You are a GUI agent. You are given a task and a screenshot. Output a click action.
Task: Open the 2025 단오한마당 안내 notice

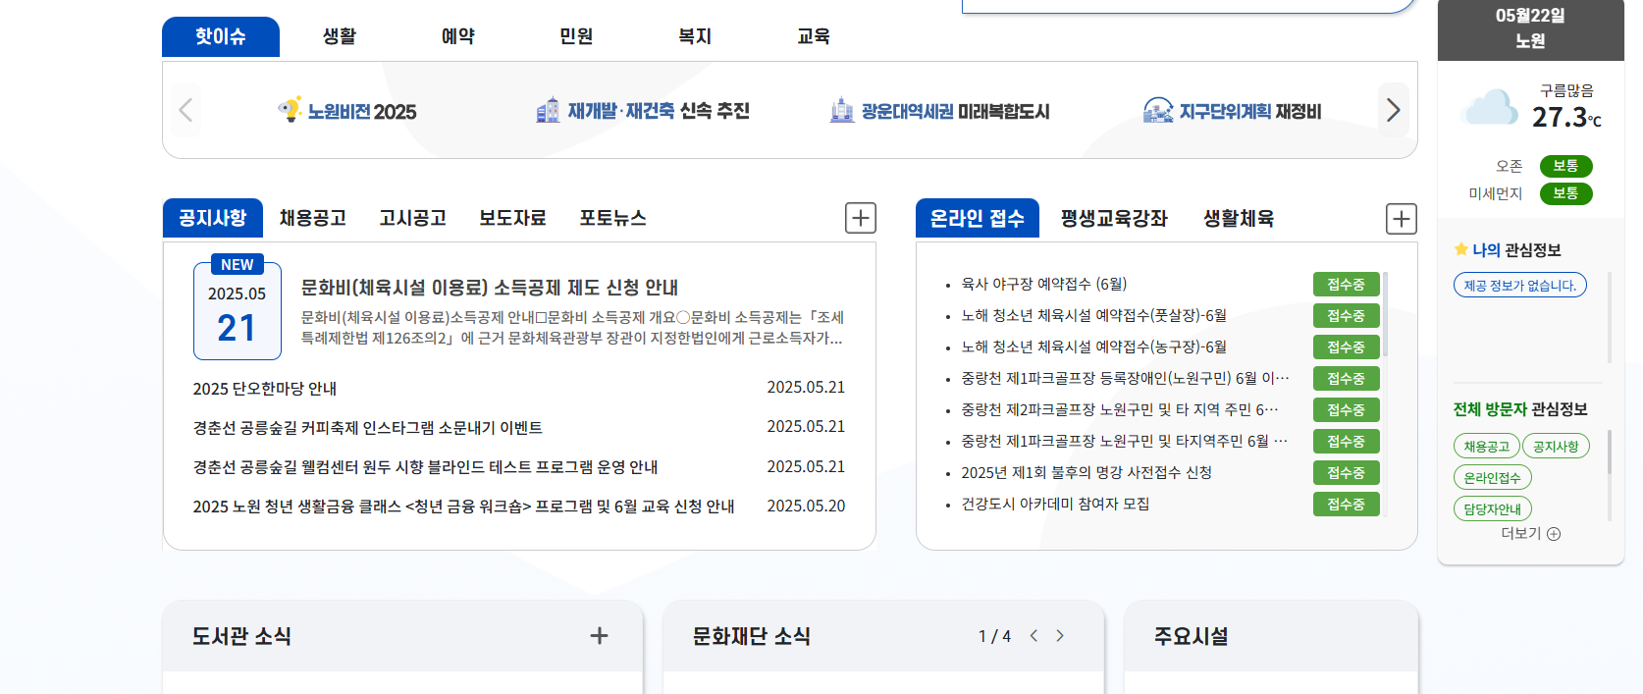(265, 389)
